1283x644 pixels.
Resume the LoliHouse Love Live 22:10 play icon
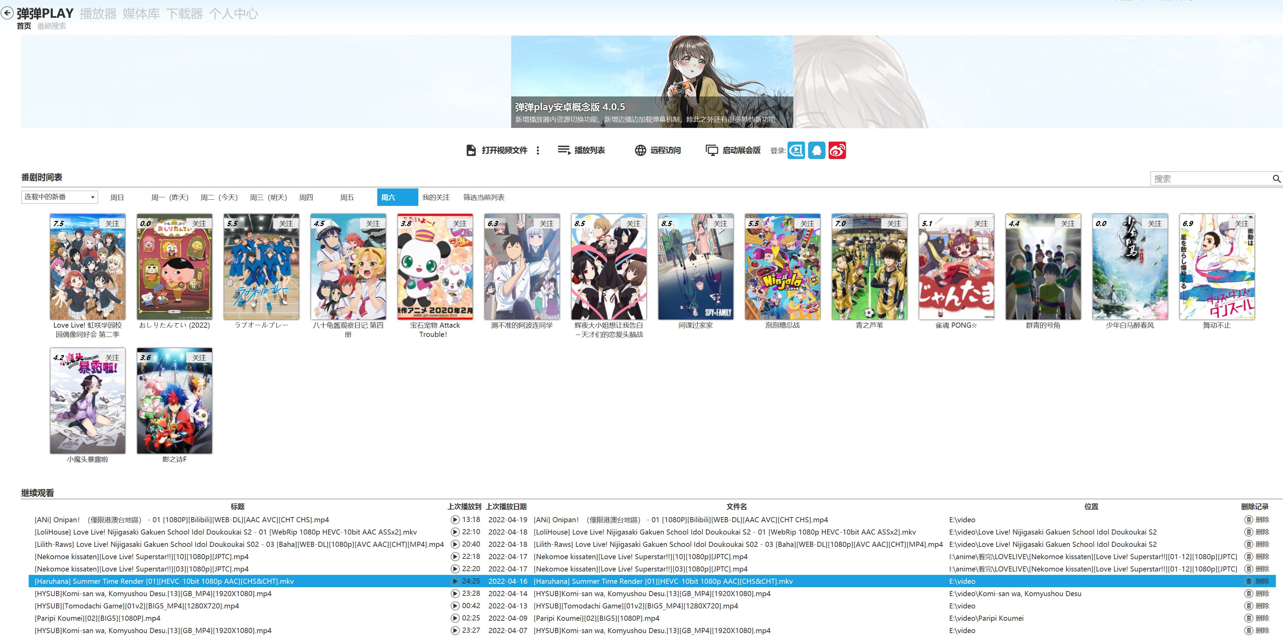[x=455, y=532]
